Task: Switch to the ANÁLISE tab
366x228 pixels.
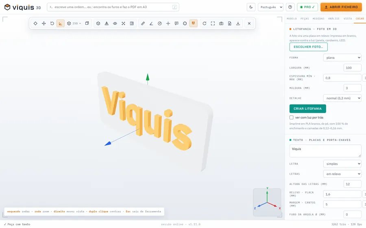Action: [334, 19]
